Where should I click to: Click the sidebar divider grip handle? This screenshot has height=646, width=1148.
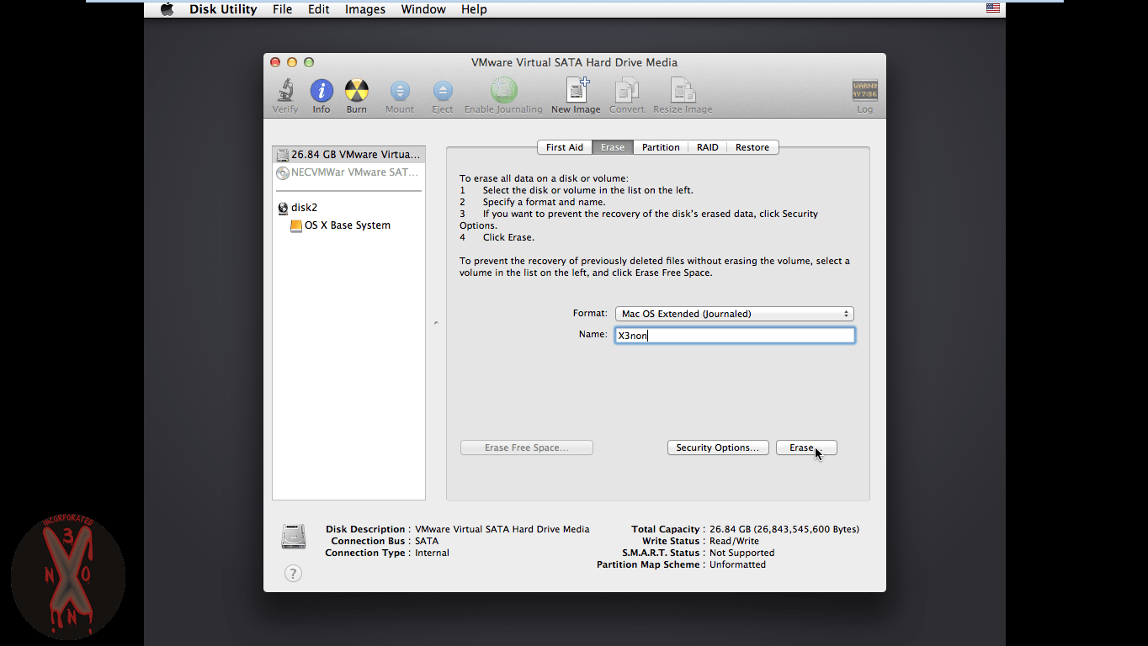pos(436,323)
